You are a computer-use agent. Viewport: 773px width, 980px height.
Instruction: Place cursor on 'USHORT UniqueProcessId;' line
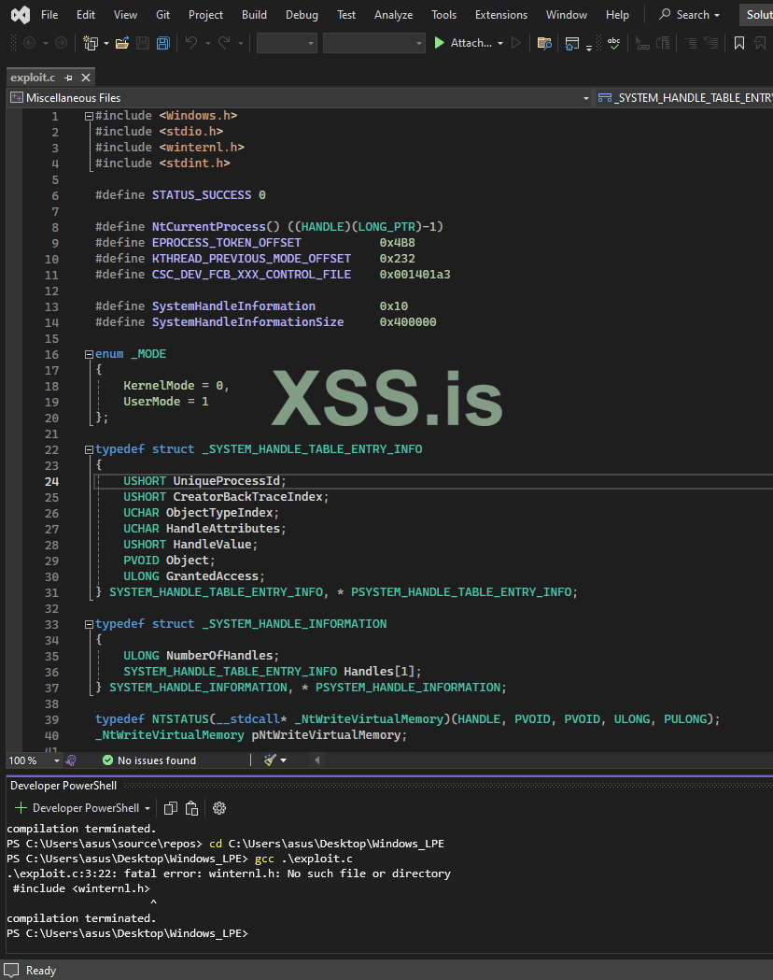pos(204,481)
